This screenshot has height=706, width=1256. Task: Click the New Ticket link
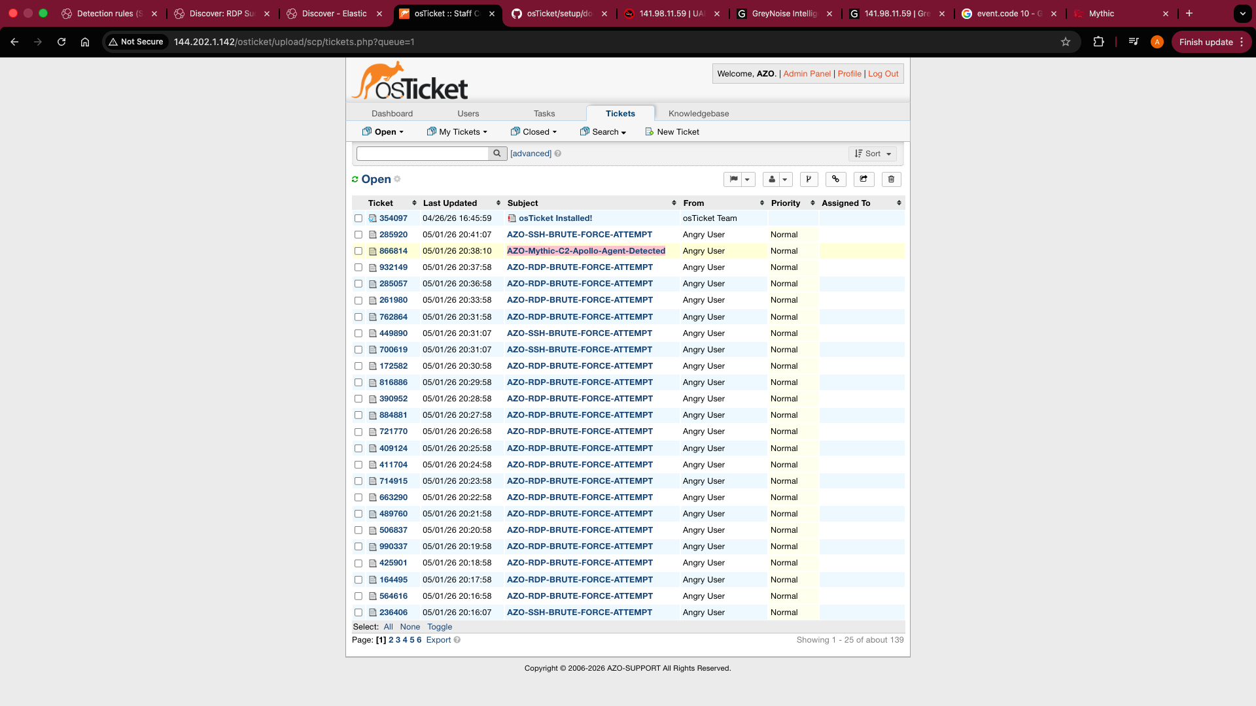(x=672, y=132)
